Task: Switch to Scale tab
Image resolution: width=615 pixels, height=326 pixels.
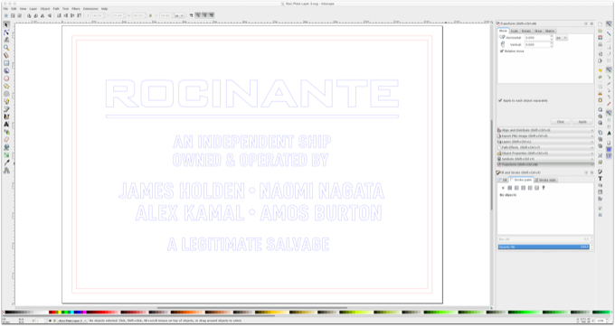Action: 515,31
